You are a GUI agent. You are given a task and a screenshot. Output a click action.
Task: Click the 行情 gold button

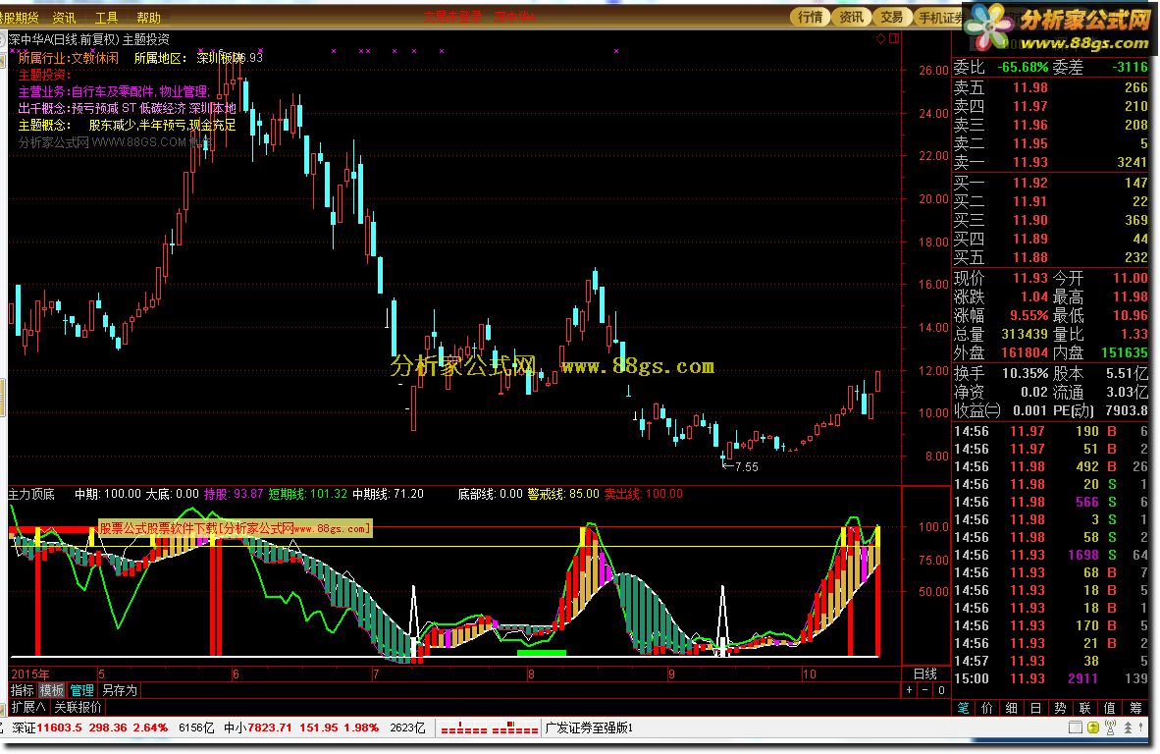tap(810, 17)
